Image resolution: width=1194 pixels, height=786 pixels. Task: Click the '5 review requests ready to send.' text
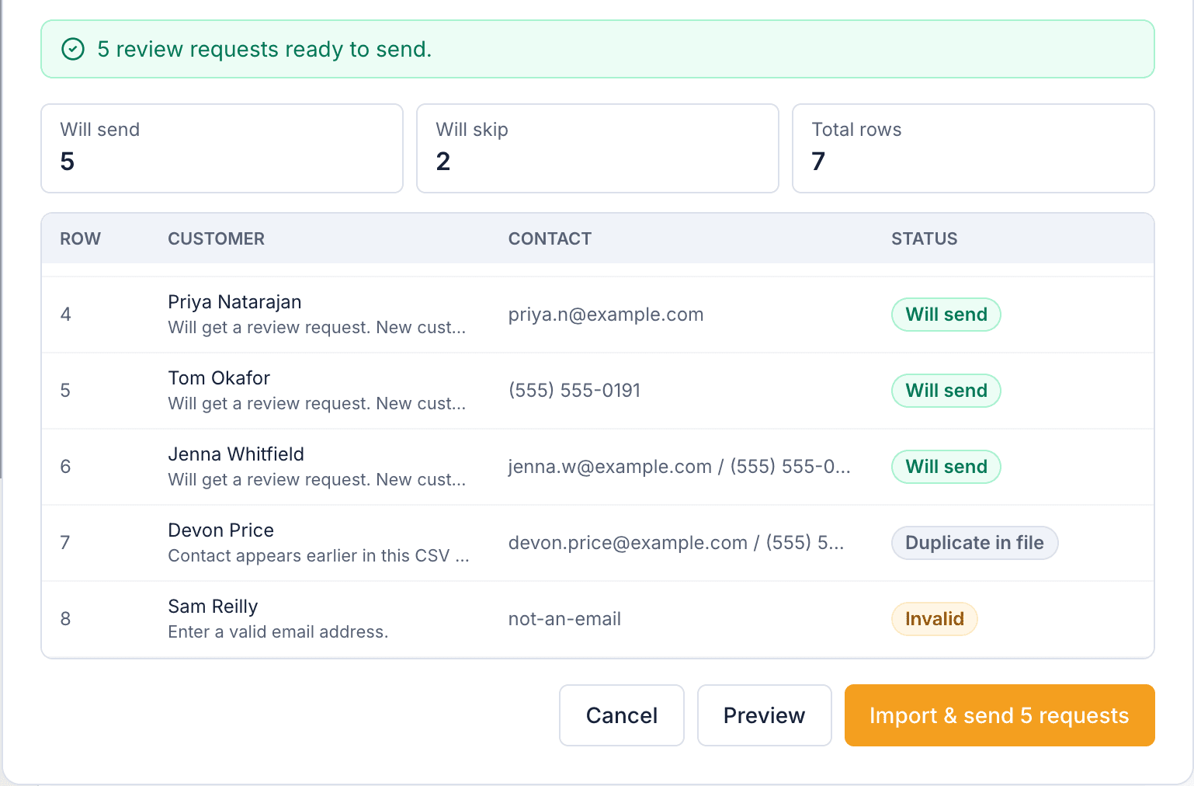click(x=264, y=49)
